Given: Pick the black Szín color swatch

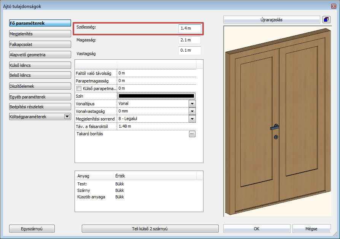Looking at the screenshot, I should [x=156, y=96].
